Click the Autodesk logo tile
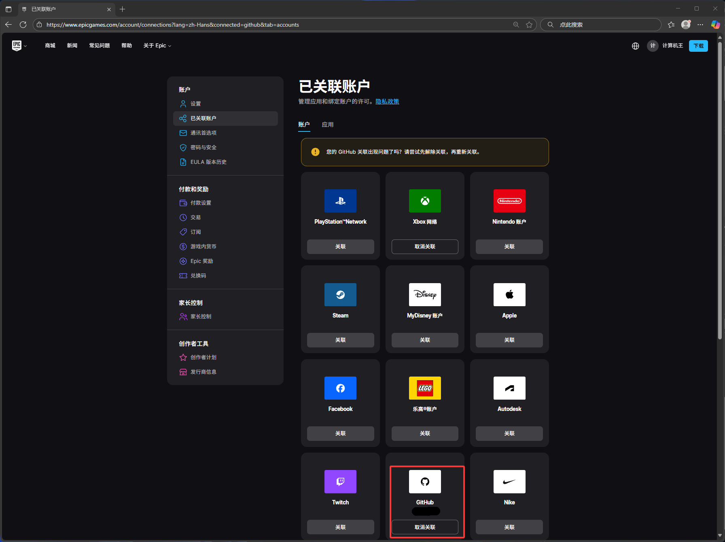The width and height of the screenshot is (725, 542). click(509, 388)
